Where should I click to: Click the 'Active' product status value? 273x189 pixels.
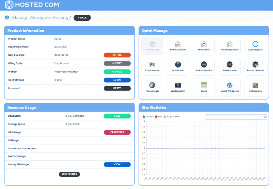point(58,39)
